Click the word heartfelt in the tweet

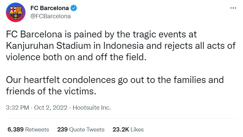click(x=42, y=80)
